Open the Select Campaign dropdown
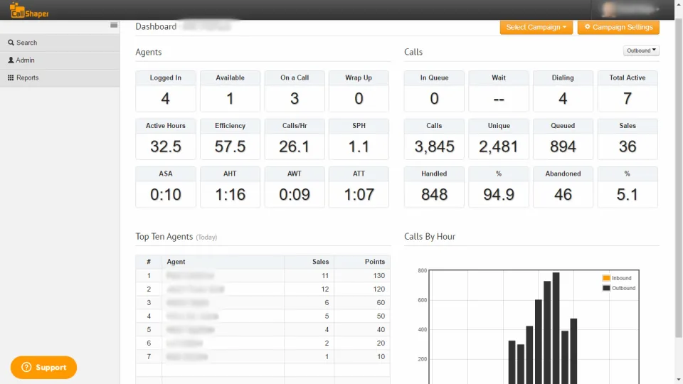This screenshot has height=384, width=683. coord(536,27)
